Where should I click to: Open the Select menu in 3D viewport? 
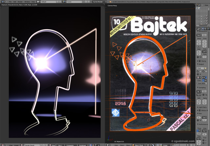point(122,145)
